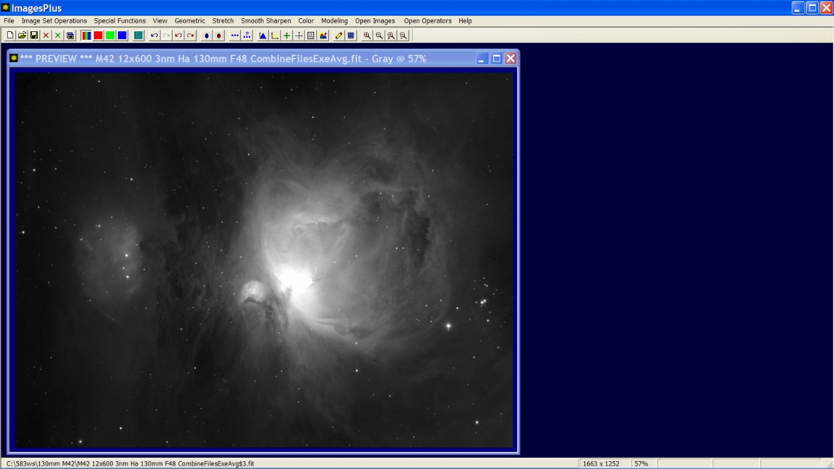This screenshot has height=469, width=834.
Task: Click the 57% zoom status readout
Action: tap(641, 464)
